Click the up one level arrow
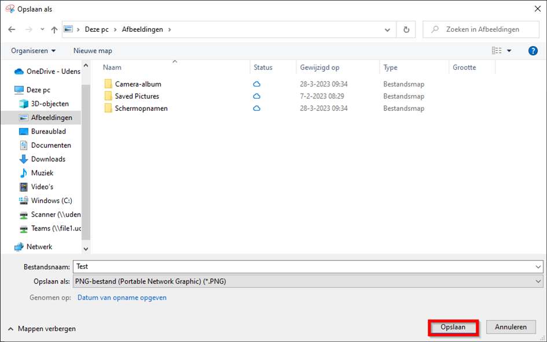Screen dimensions: 547x342 (54, 29)
